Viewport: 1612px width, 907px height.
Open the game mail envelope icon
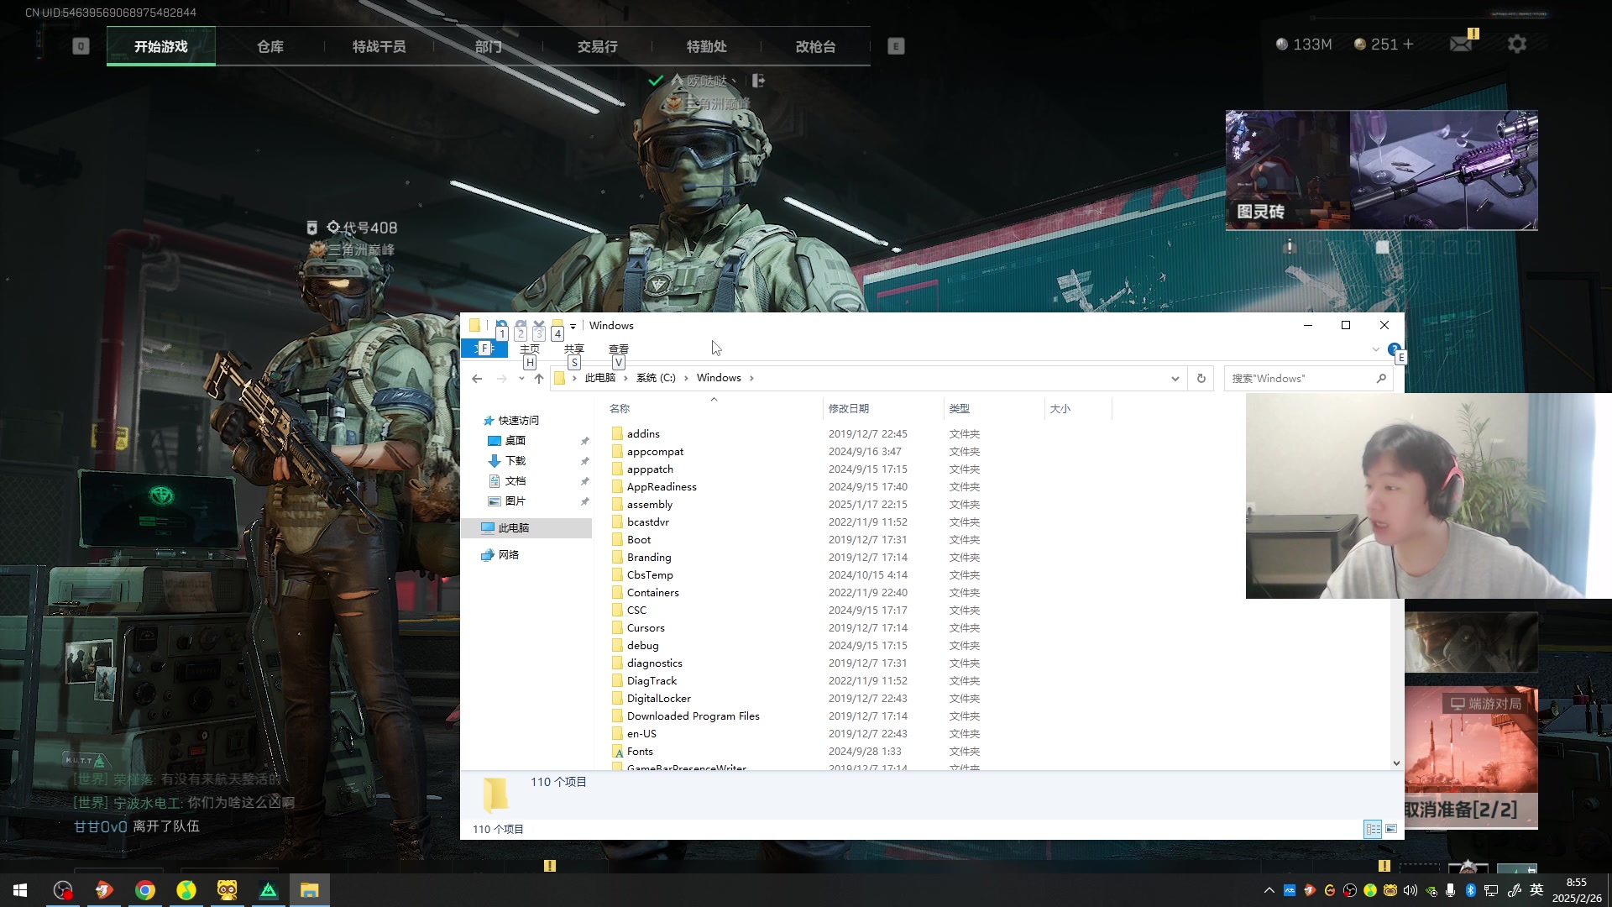[1462, 44]
